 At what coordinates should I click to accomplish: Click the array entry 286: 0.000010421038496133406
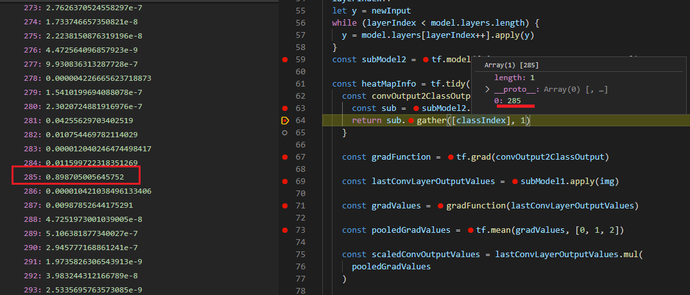88,191
